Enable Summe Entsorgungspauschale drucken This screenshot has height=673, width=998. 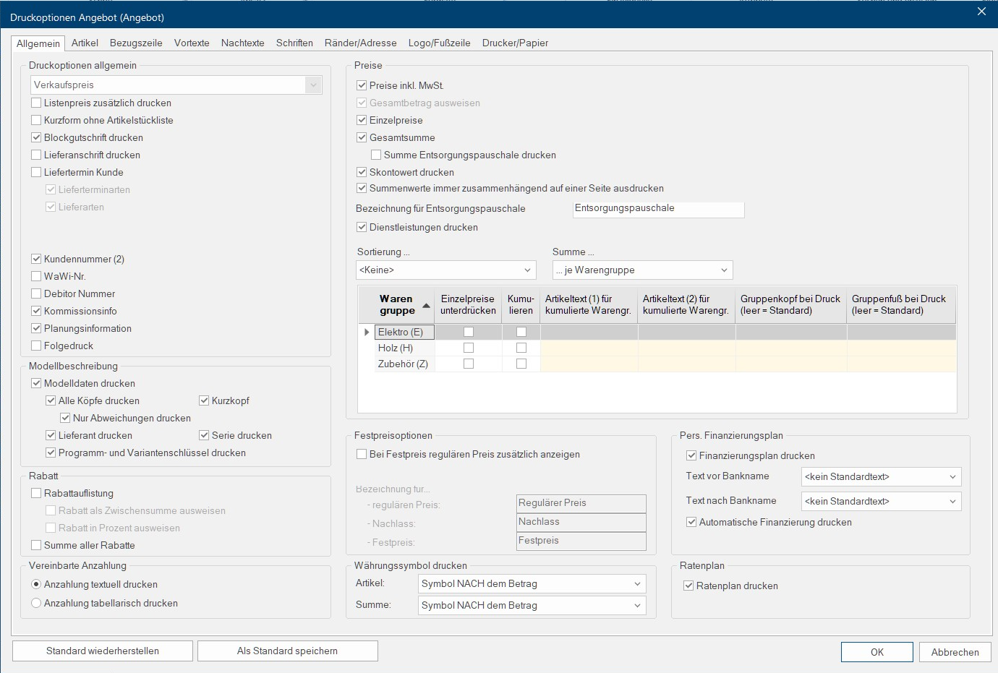376,155
